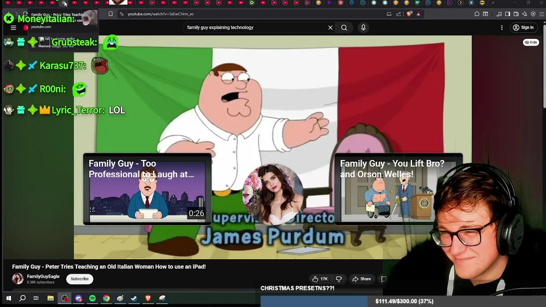Clear the YouTube search box with X
546x307 pixels.
click(330, 28)
